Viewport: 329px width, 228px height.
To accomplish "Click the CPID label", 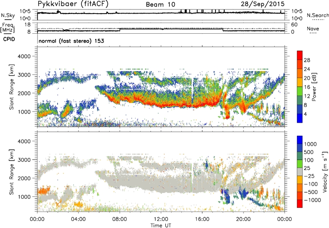I will 9,39.
